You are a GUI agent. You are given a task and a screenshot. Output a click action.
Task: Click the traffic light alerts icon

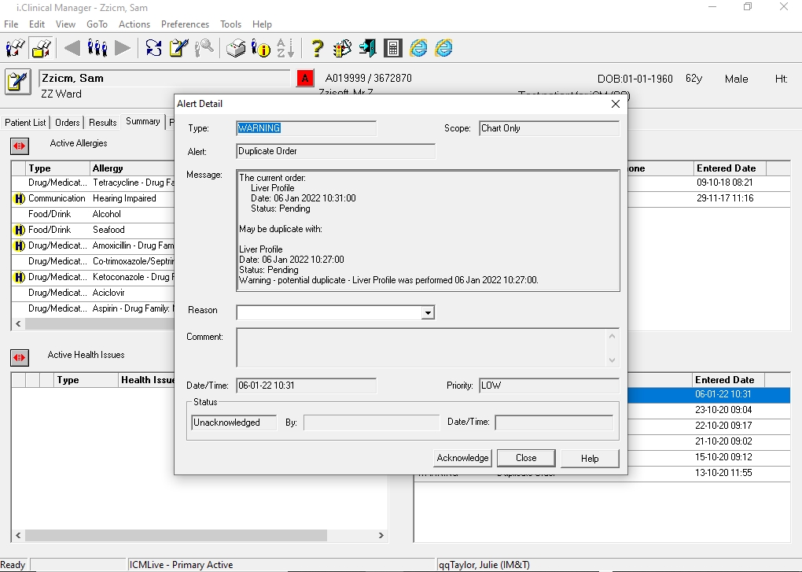pos(342,48)
